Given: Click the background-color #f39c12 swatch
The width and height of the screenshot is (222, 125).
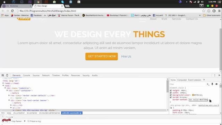Looking at the screenshot, I should (193, 95).
